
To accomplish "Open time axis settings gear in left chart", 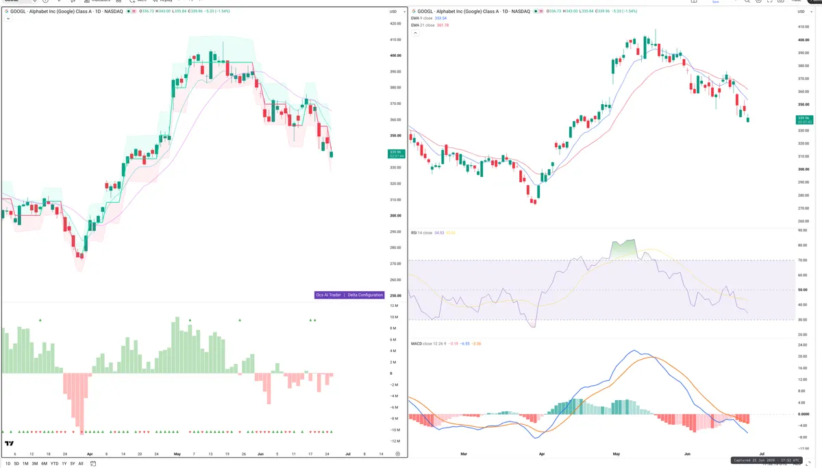I will (x=398, y=454).
